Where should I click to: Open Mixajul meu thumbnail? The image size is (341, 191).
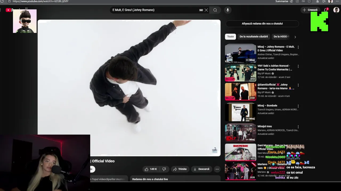pyautogui.click(x=241, y=133)
